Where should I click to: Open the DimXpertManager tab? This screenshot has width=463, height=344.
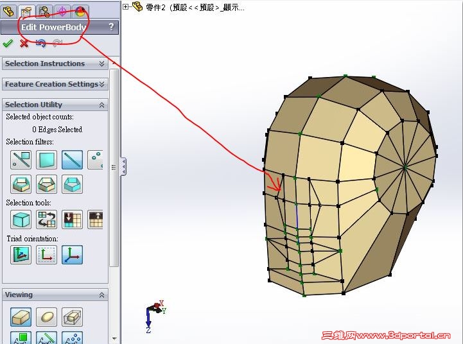click(x=62, y=11)
